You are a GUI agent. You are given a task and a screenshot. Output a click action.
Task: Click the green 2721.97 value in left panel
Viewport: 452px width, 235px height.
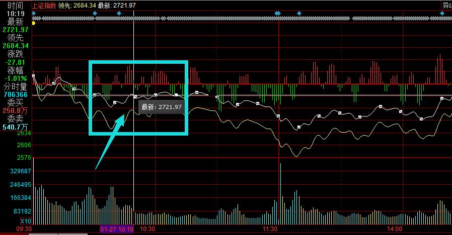pyautogui.click(x=16, y=30)
